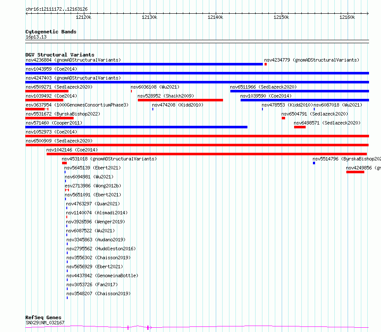Open nsv2795562 (Huddleston2016) variant
Screen dimensions: 381x332
click(101, 249)
